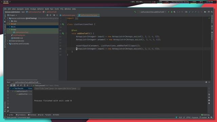Viewport: 217px width, 122px height.
Task: Click clear all trash icon beside console
Action: tap(209, 103)
